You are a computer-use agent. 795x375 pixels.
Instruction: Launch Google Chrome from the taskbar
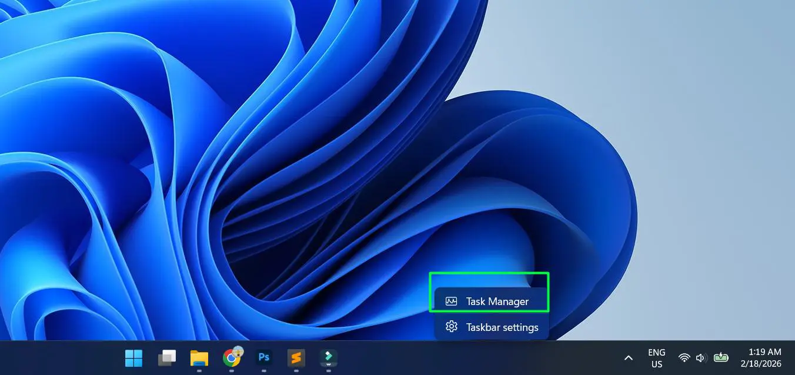tap(231, 358)
